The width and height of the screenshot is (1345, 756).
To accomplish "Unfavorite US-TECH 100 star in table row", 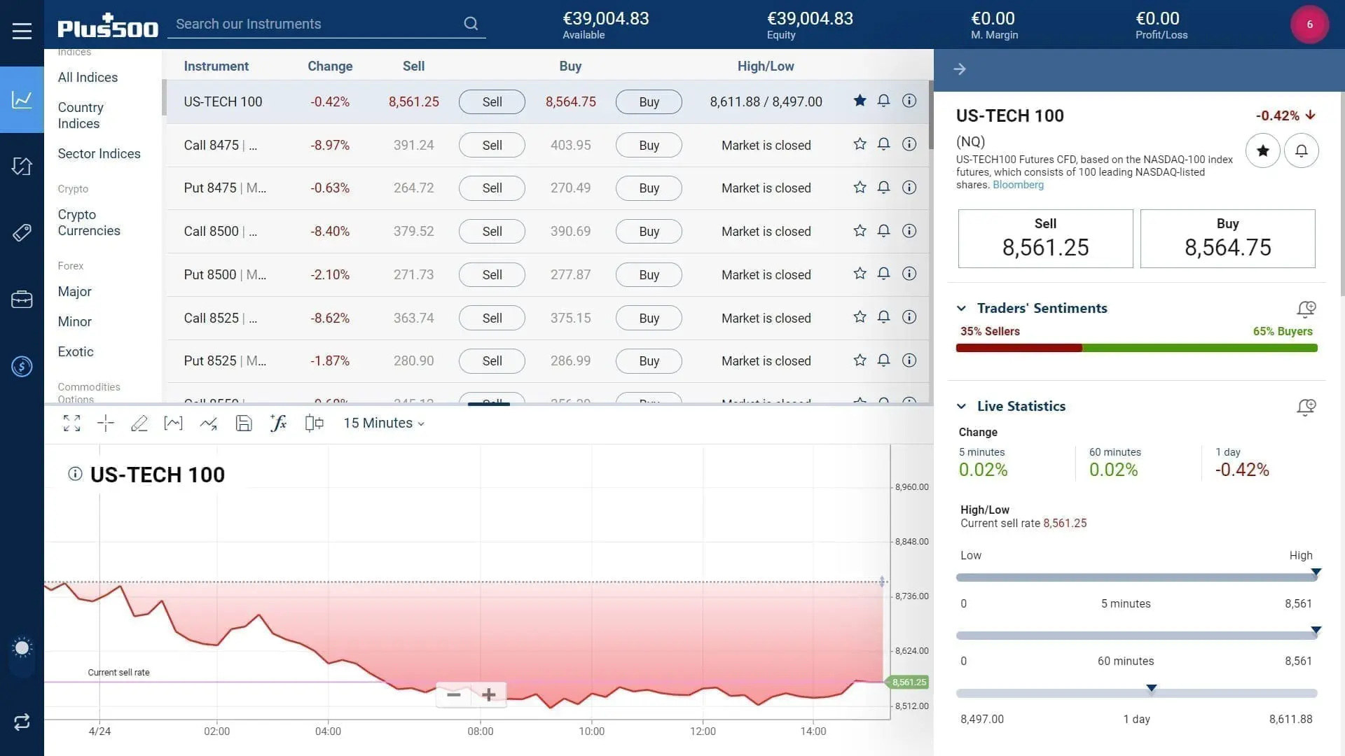I will 860,101.
